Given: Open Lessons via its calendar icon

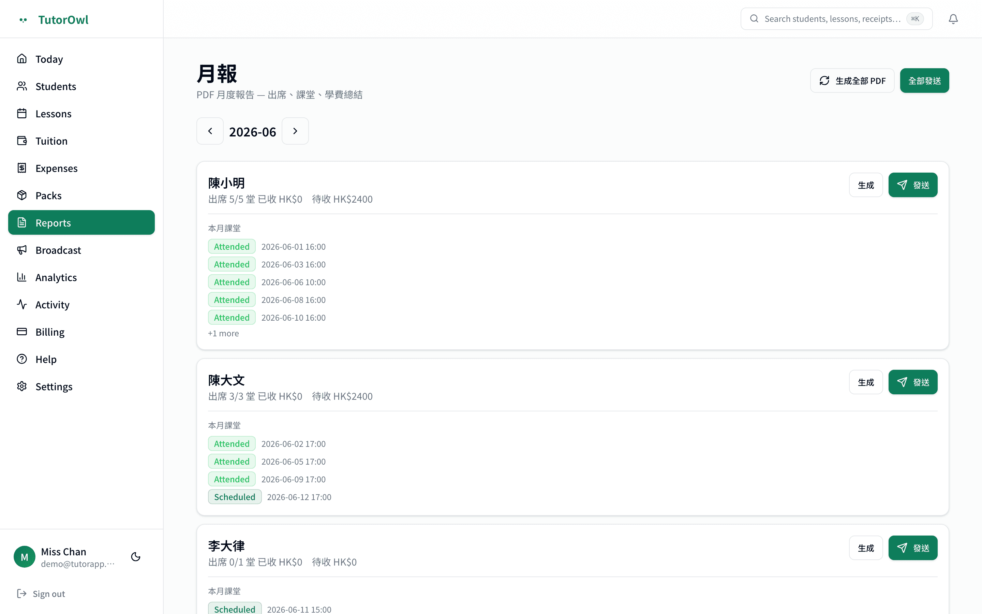Looking at the screenshot, I should pyautogui.click(x=22, y=113).
